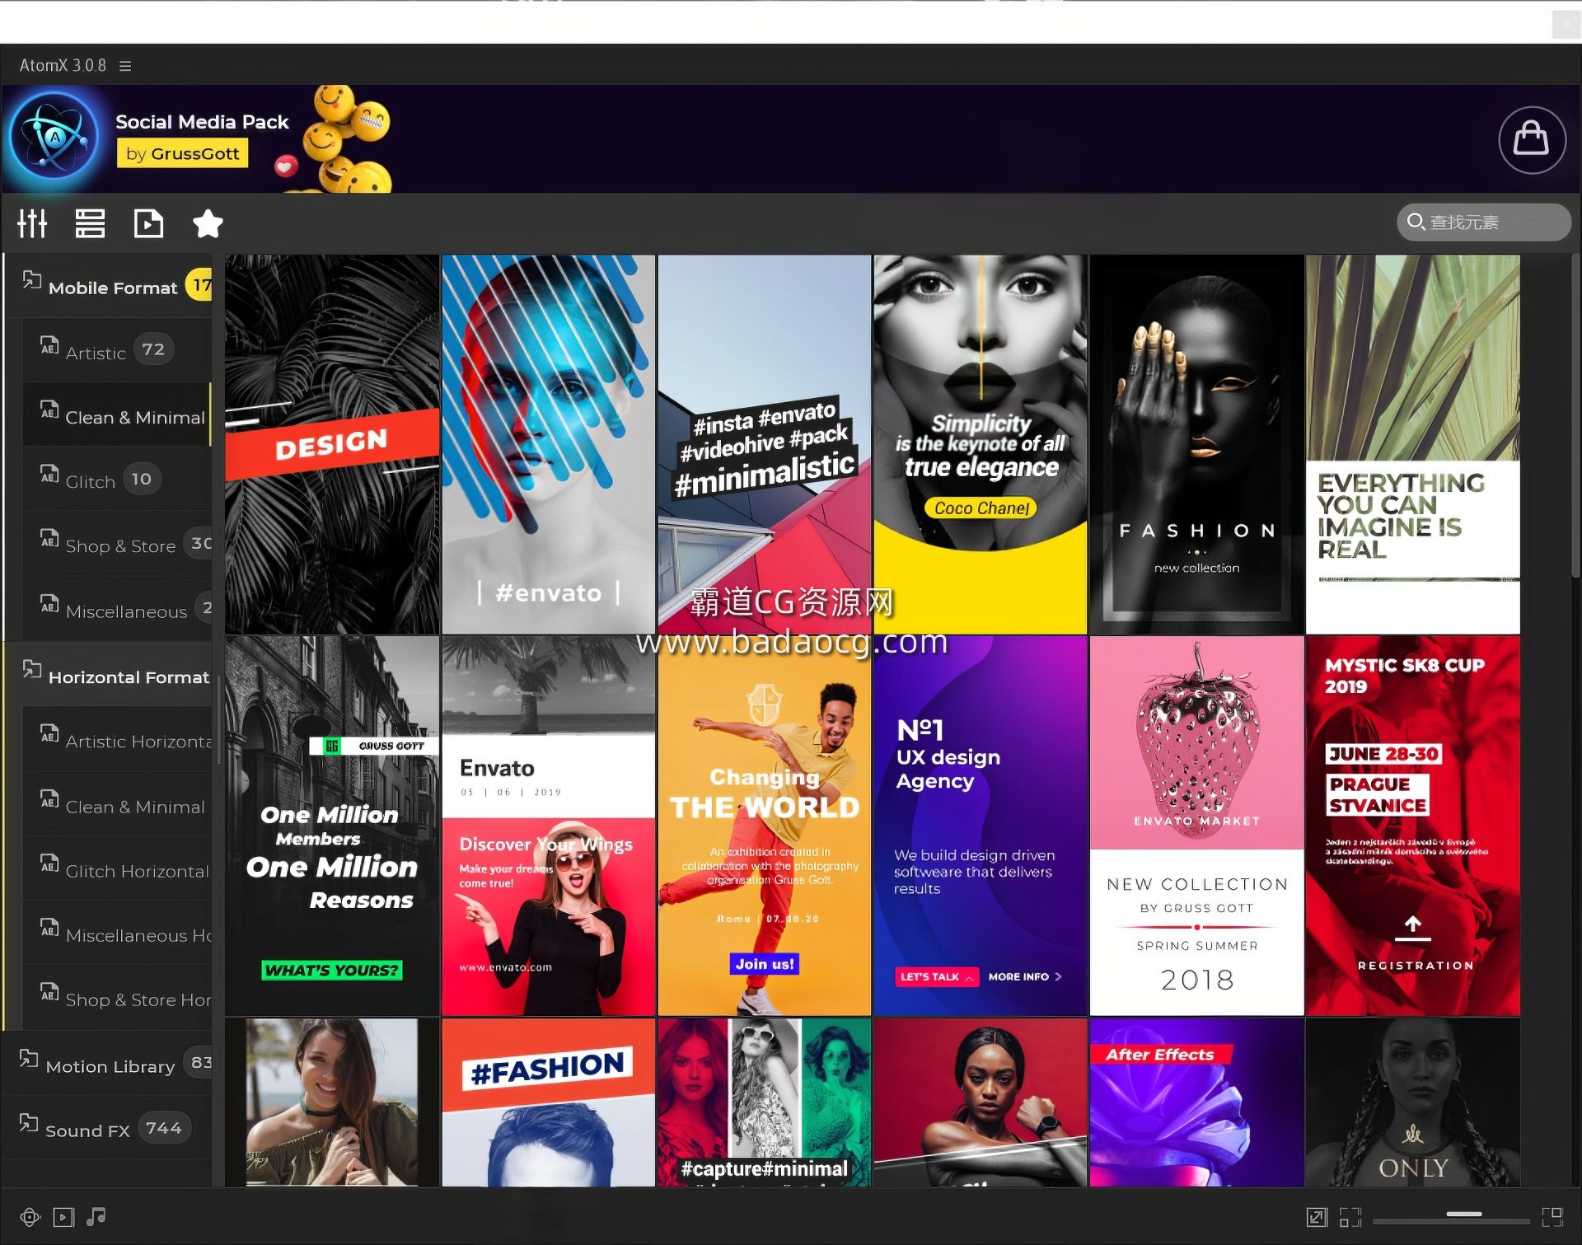Click the 72 count badge beside Artistic
Image resolution: width=1582 pixels, height=1245 pixels.
pos(153,349)
